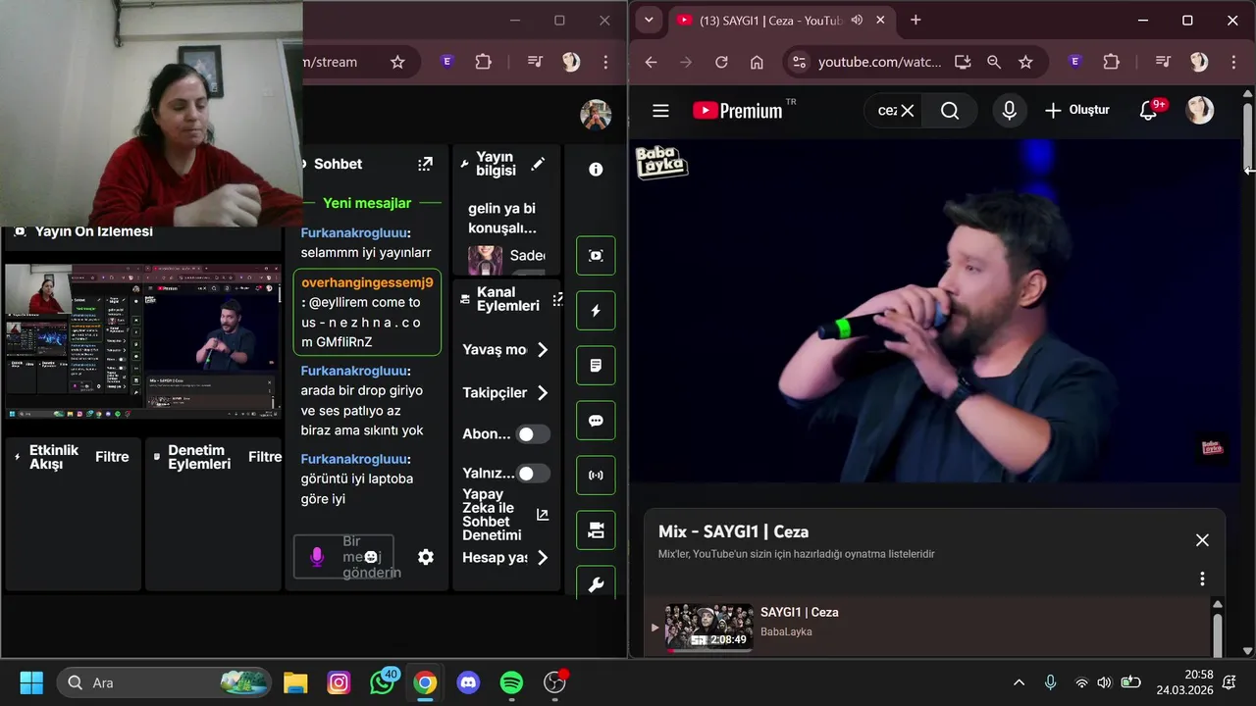This screenshot has width=1256, height=706.
Task: Open dashboard profile avatar
Action: point(596,115)
